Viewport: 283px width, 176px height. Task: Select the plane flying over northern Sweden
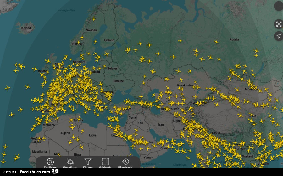(x=94, y=19)
